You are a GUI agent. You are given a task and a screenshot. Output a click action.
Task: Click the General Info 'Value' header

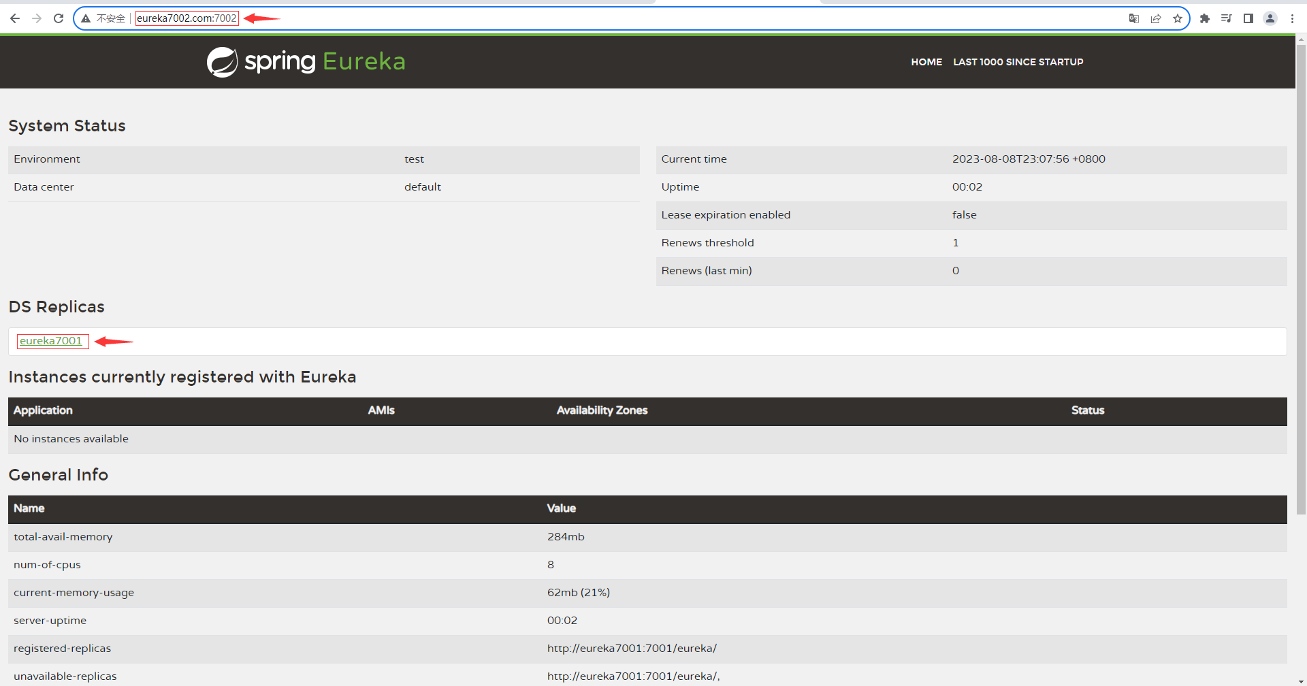coord(562,508)
